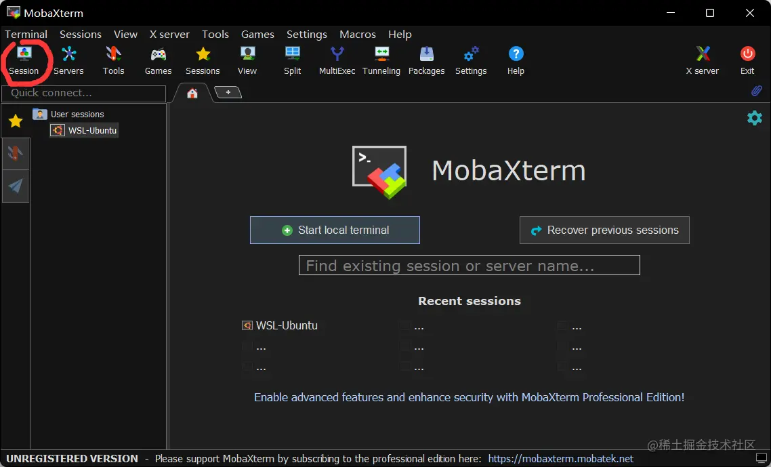This screenshot has height=467, width=771.
Task: Click the UNREGISTERED VERSION status text
Action: click(72, 459)
